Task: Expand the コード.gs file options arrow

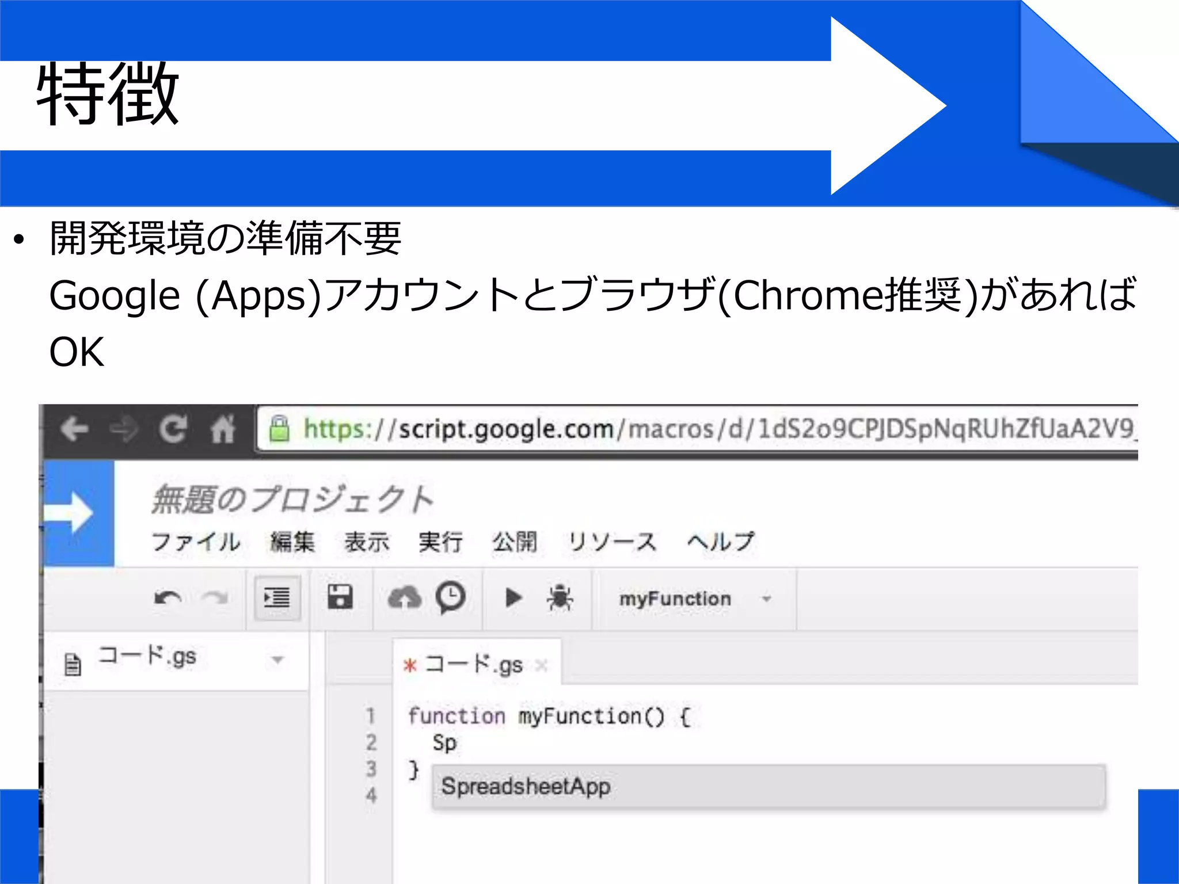Action: pos(278,660)
